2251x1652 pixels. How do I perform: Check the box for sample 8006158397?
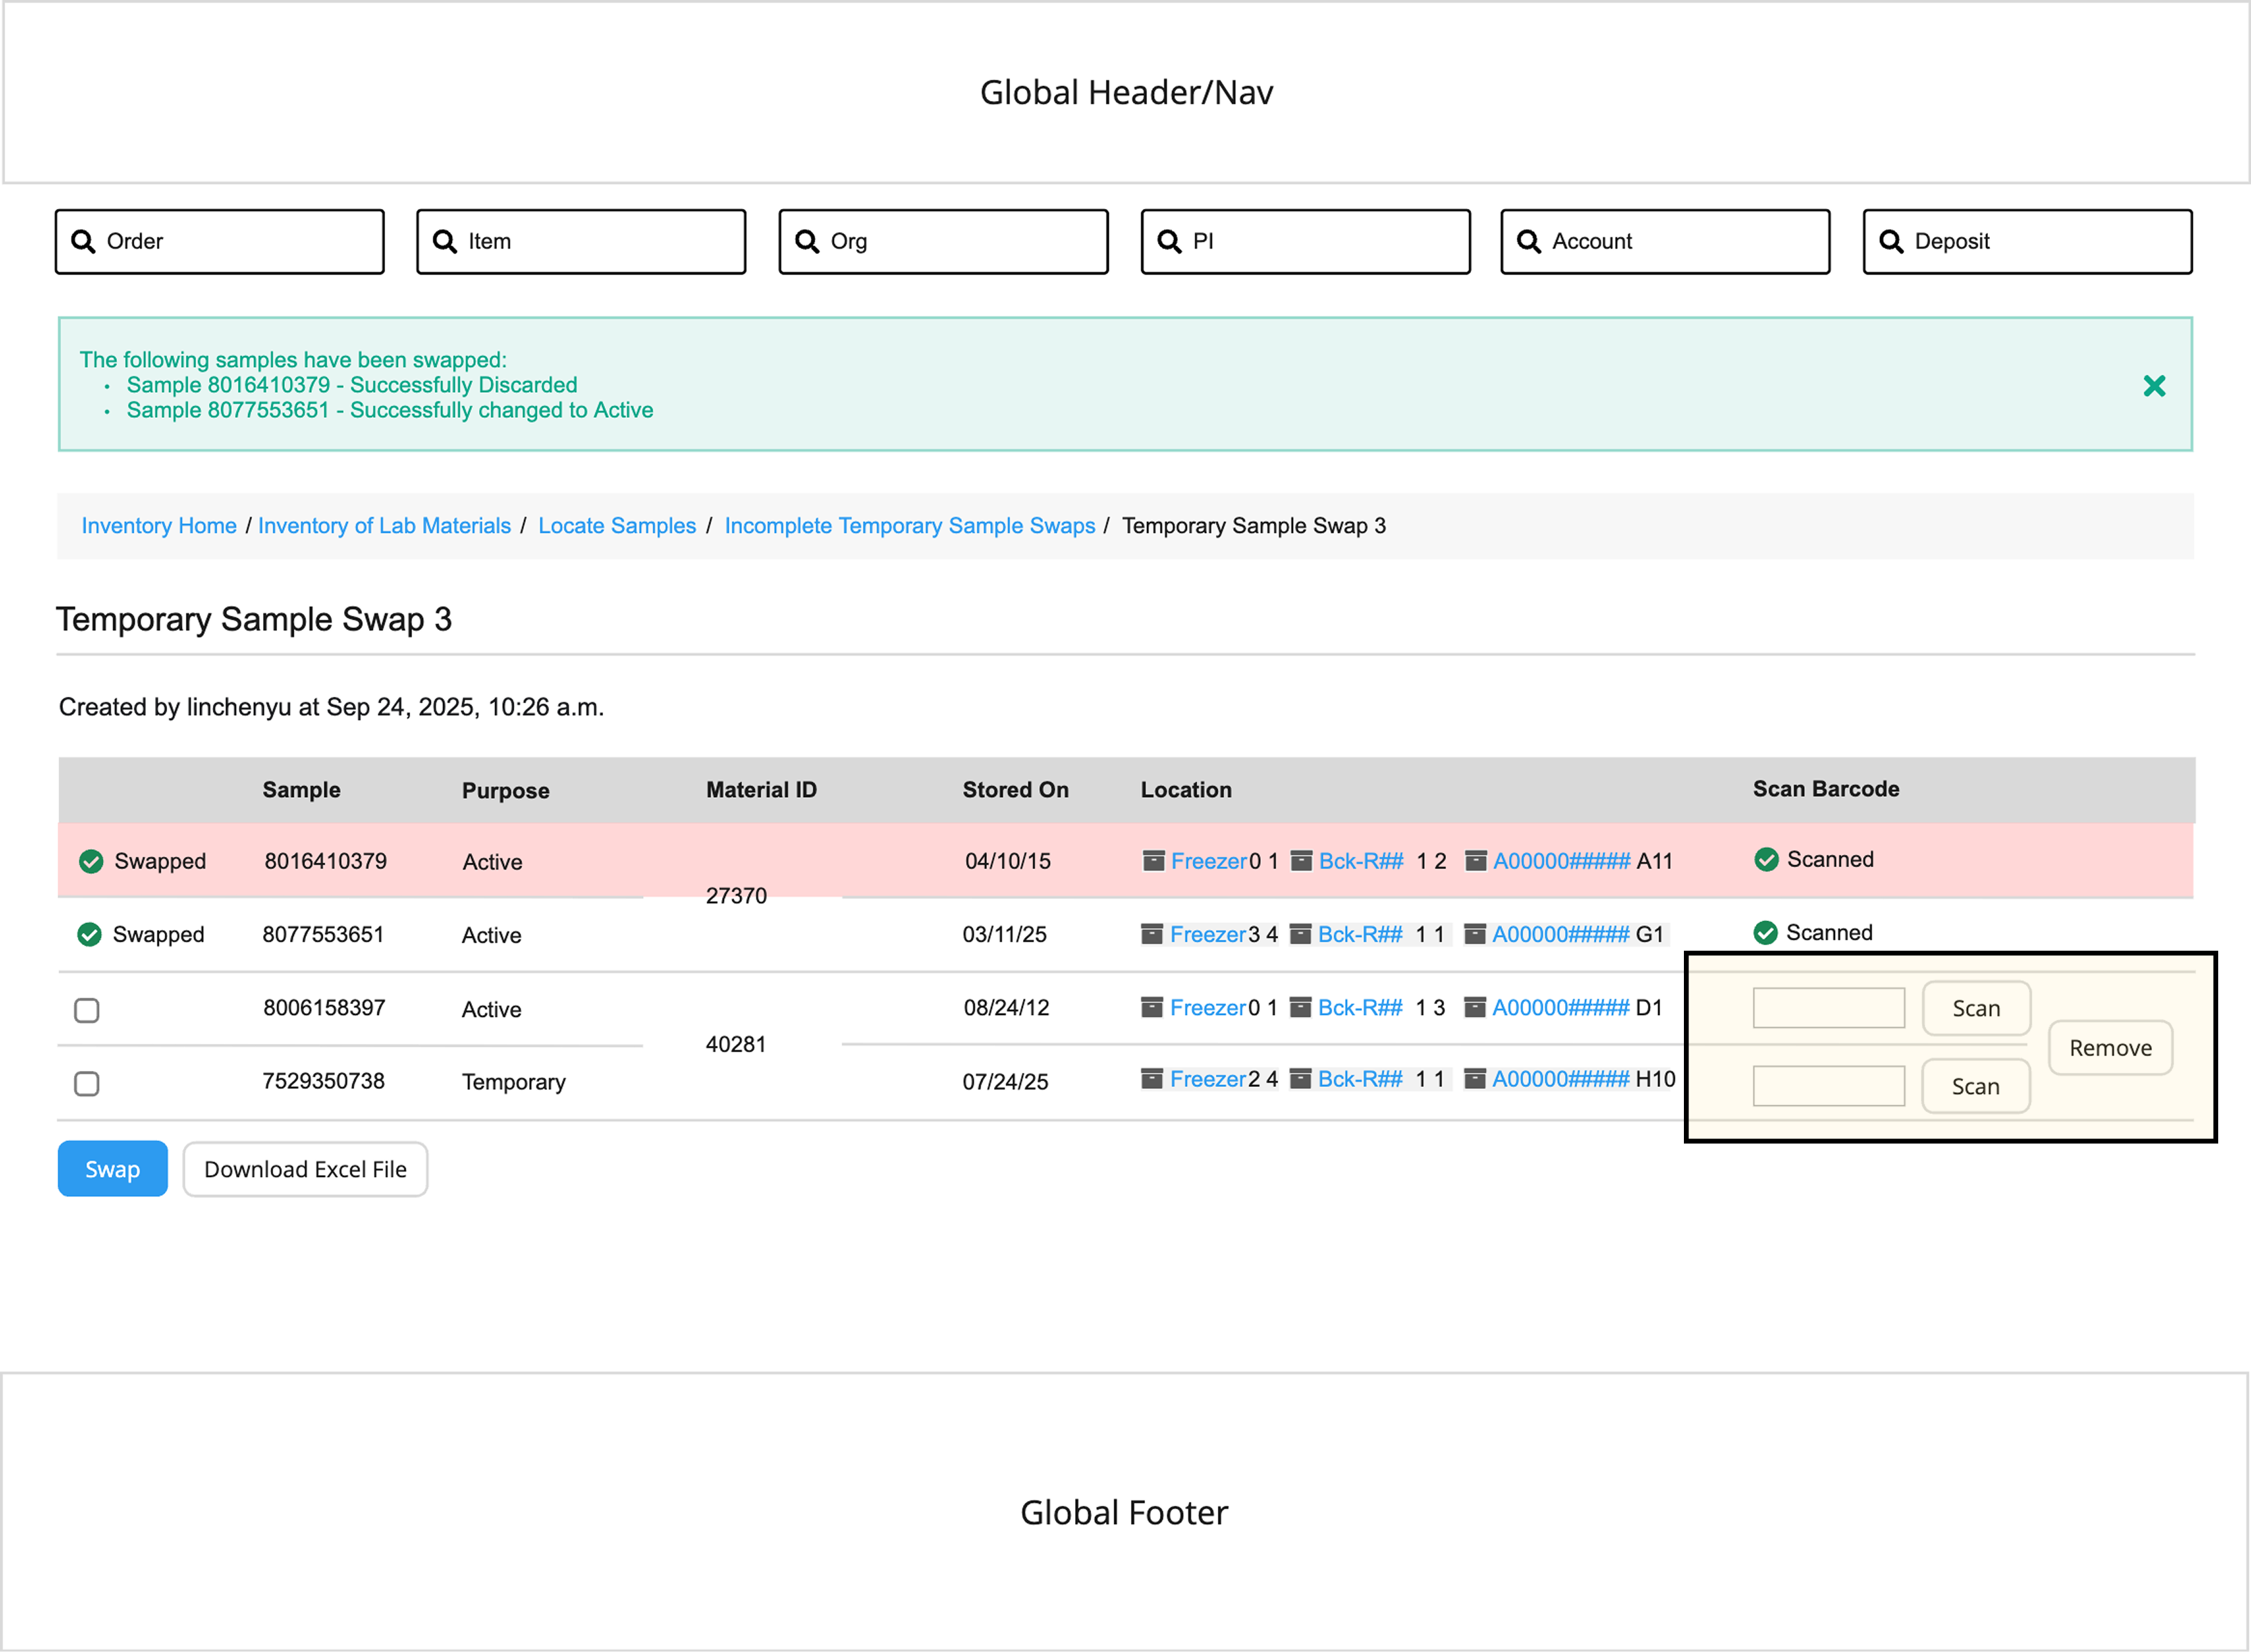(87, 1010)
